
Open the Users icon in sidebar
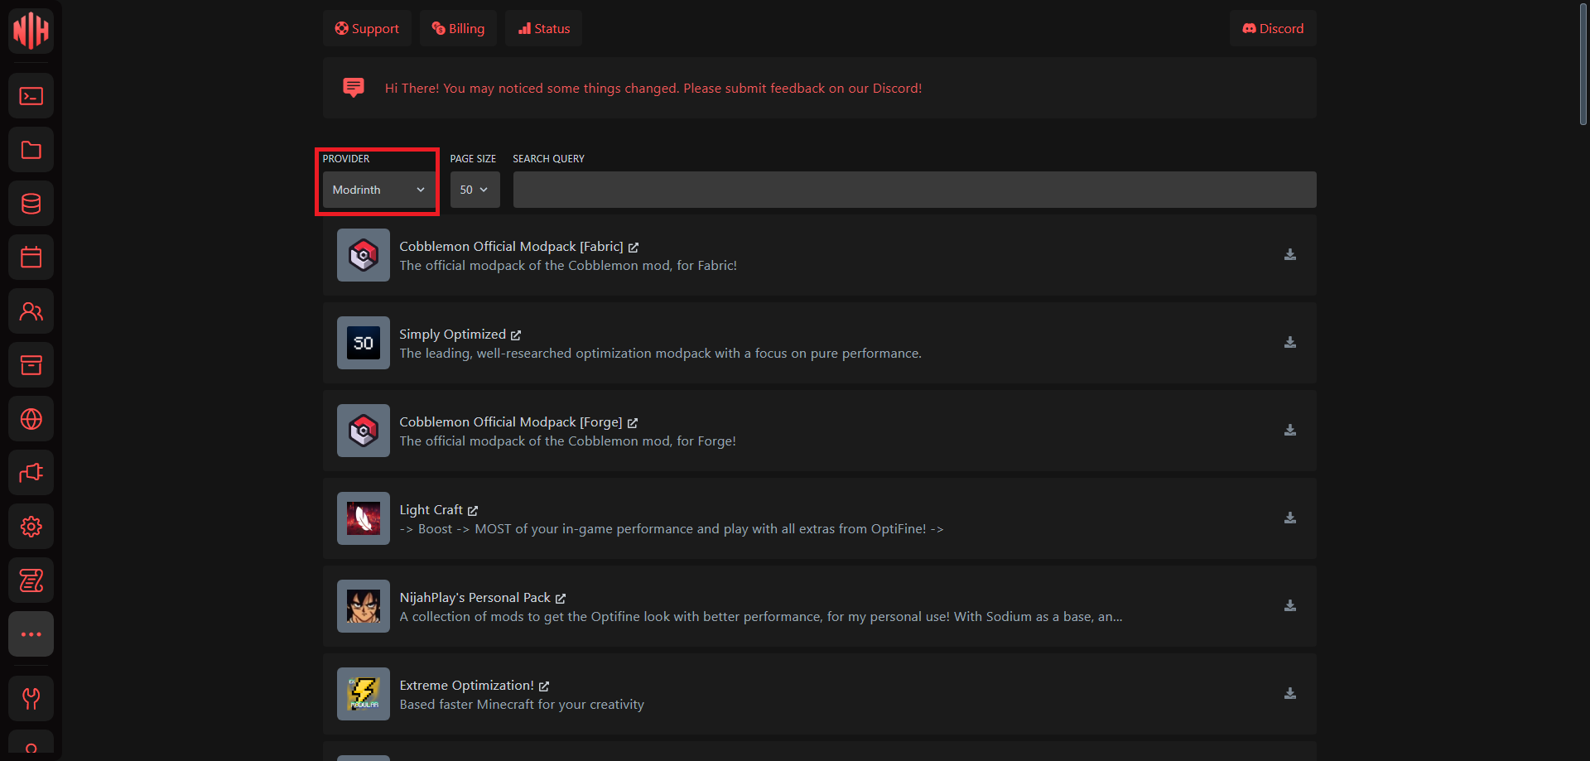pos(31,311)
